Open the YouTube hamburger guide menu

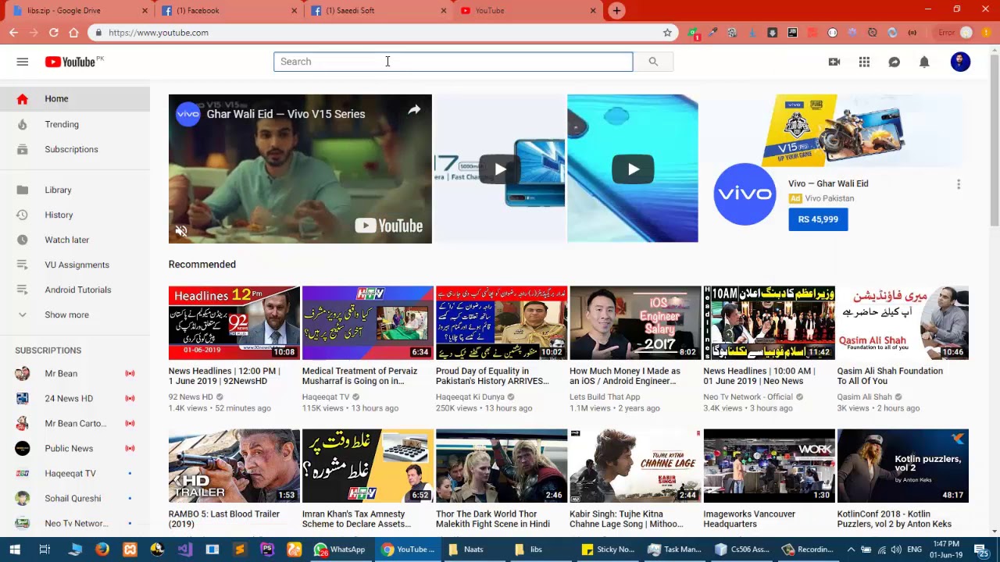point(23,62)
